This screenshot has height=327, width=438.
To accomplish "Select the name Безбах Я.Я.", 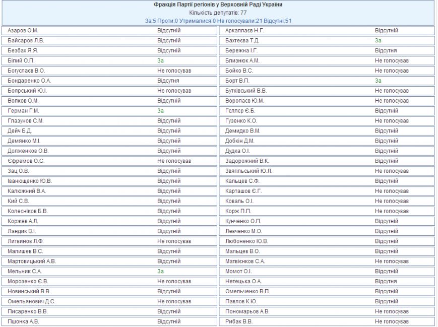I will point(23,50).
